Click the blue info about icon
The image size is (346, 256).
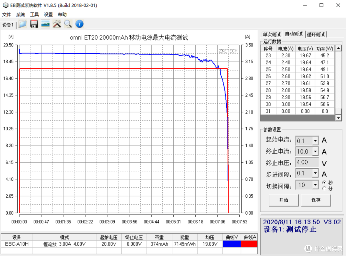(79, 24)
